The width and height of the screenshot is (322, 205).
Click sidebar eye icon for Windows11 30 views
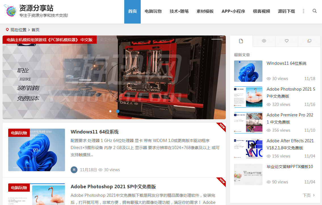click(x=269, y=79)
